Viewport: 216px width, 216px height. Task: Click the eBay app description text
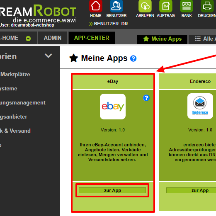[x=113, y=152]
